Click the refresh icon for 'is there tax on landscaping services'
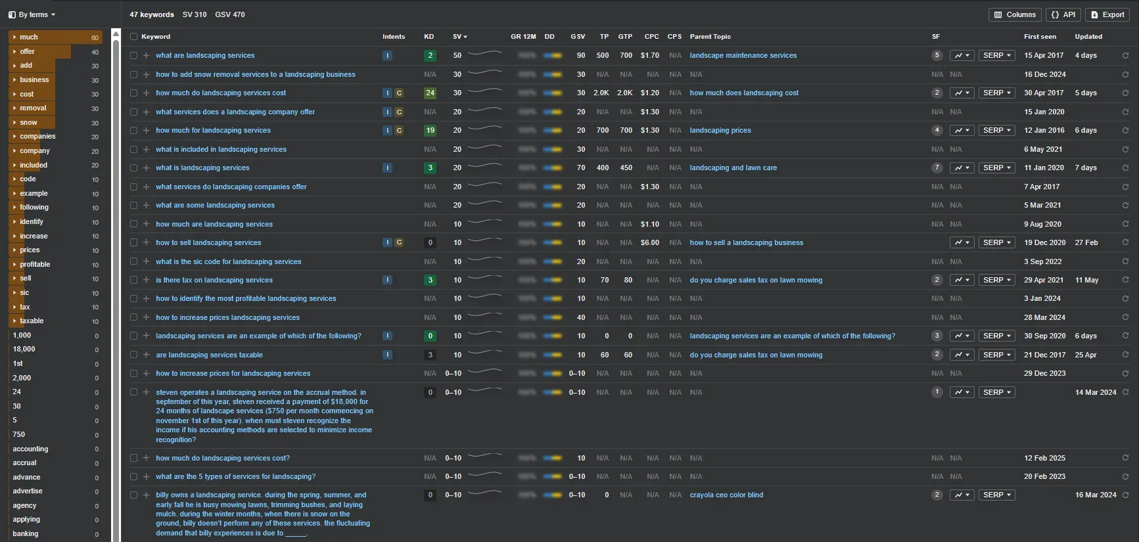The width and height of the screenshot is (1139, 542). pyautogui.click(x=1125, y=281)
